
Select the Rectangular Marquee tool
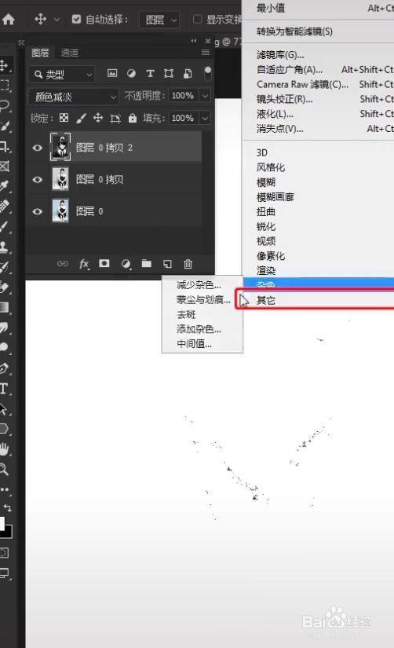click(4, 86)
